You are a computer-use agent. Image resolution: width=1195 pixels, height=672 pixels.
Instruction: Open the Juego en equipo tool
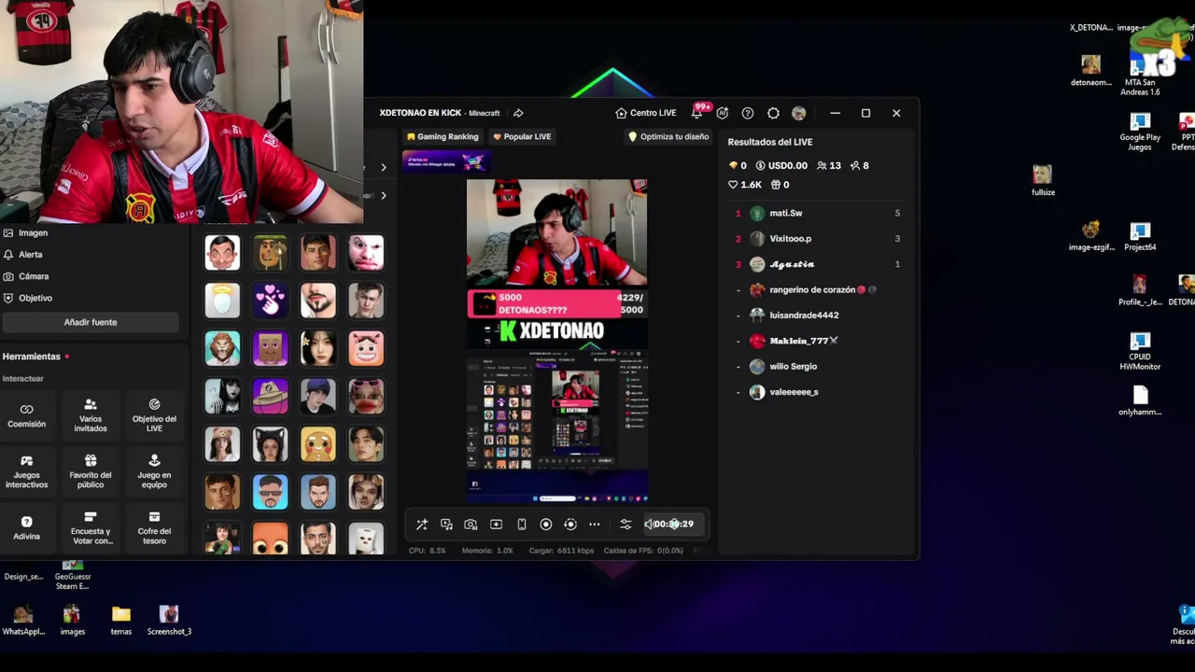point(154,472)
